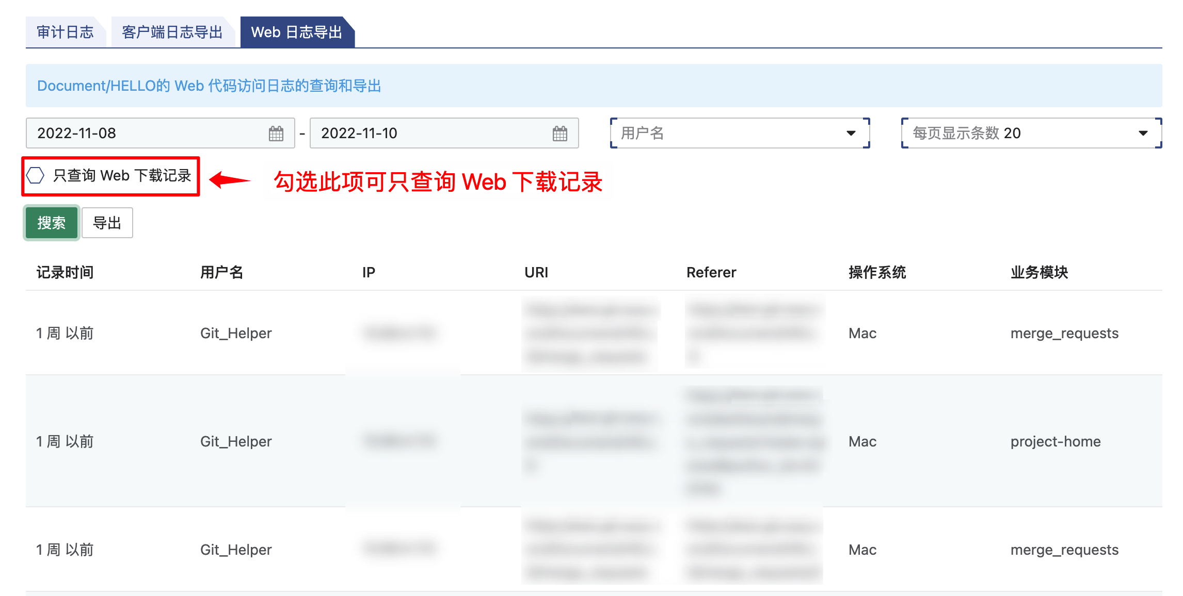This screenshot has width=1183, height=596.
Task: Click the green 搜索 button
Action: pyautogui.click(x=52, y=223)
